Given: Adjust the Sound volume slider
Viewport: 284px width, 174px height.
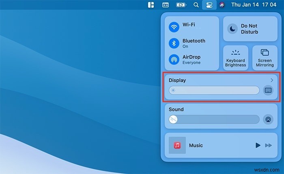Looking at the screenshot, I should coord(214,119).
